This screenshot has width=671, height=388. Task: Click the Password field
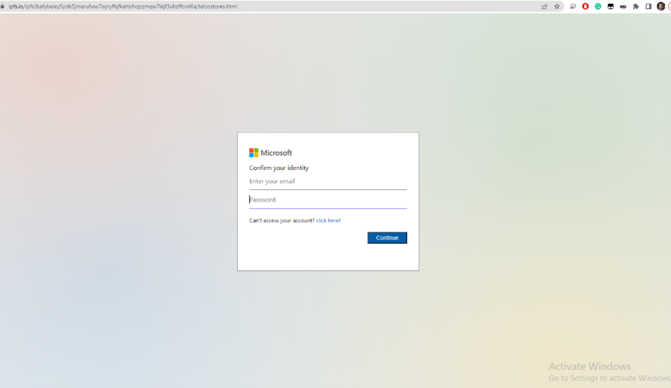click(x=328, y=200)
